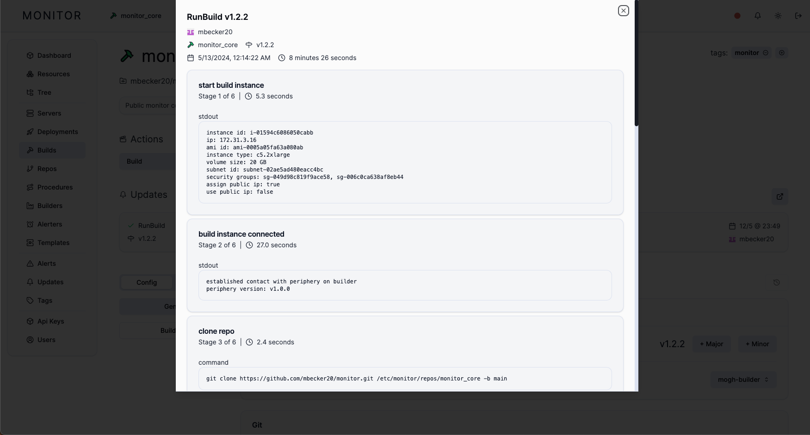Click the Repos git branch icon
Viewport: 810px width, 435px height.
tap(30, 169)
